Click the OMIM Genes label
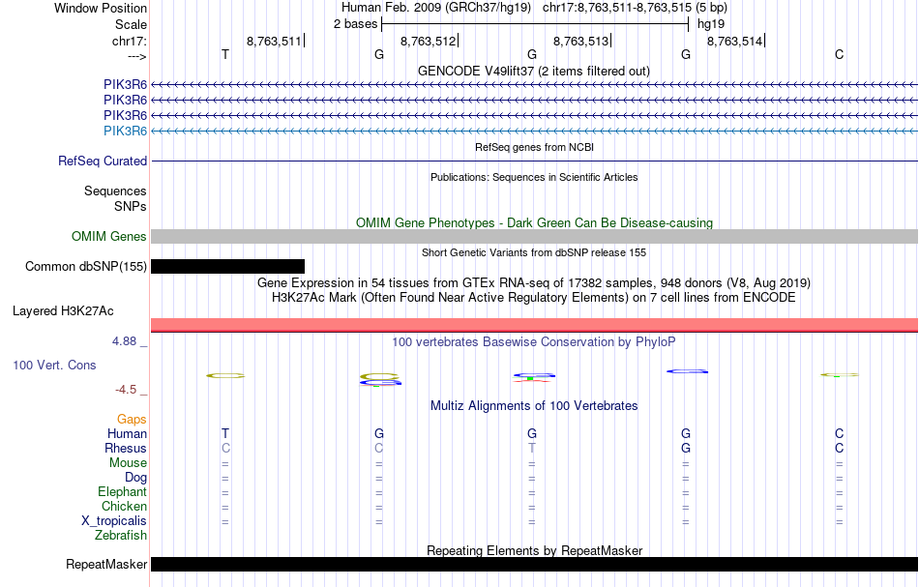This screenshot has width=919, height=587. (108, 236)
